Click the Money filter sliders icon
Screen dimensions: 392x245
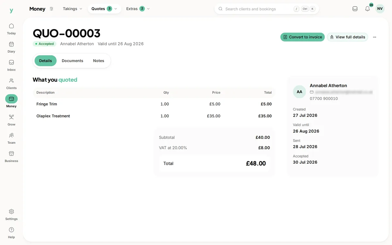click(51, 9)
